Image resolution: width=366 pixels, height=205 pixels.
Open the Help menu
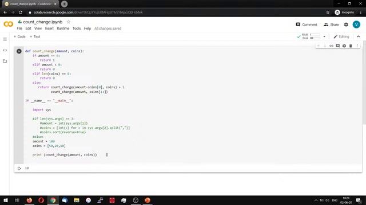coord(87,28)
